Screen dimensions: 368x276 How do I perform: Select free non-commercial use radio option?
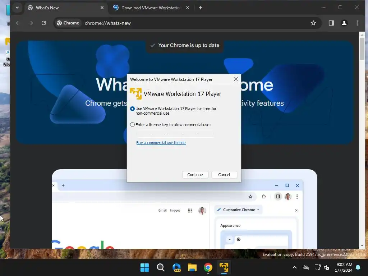pos(132,109)
